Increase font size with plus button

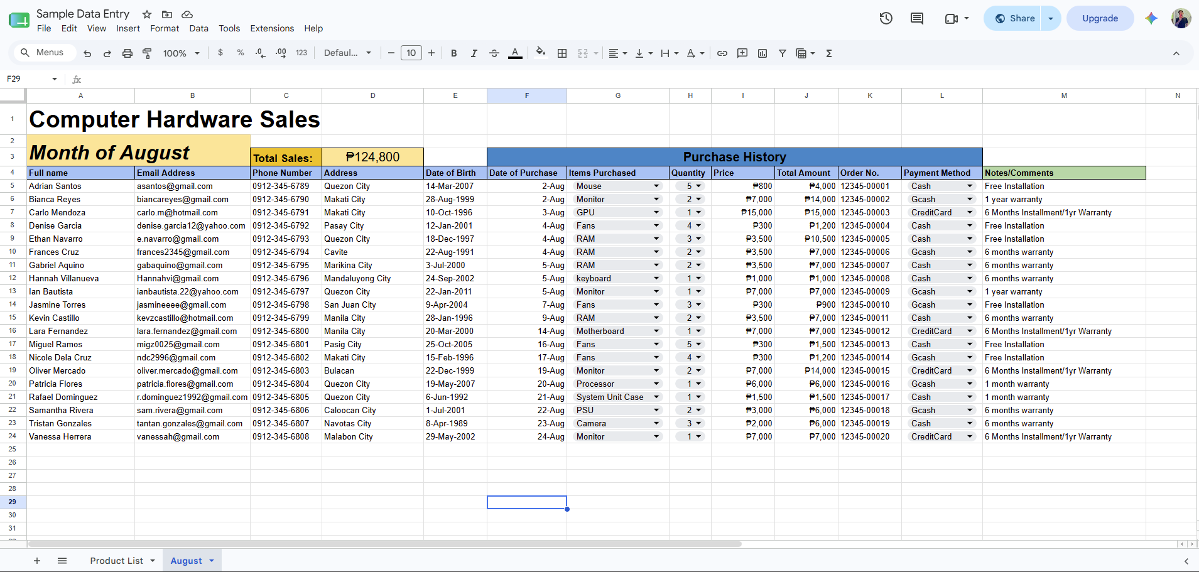click(x=431, y=53)
